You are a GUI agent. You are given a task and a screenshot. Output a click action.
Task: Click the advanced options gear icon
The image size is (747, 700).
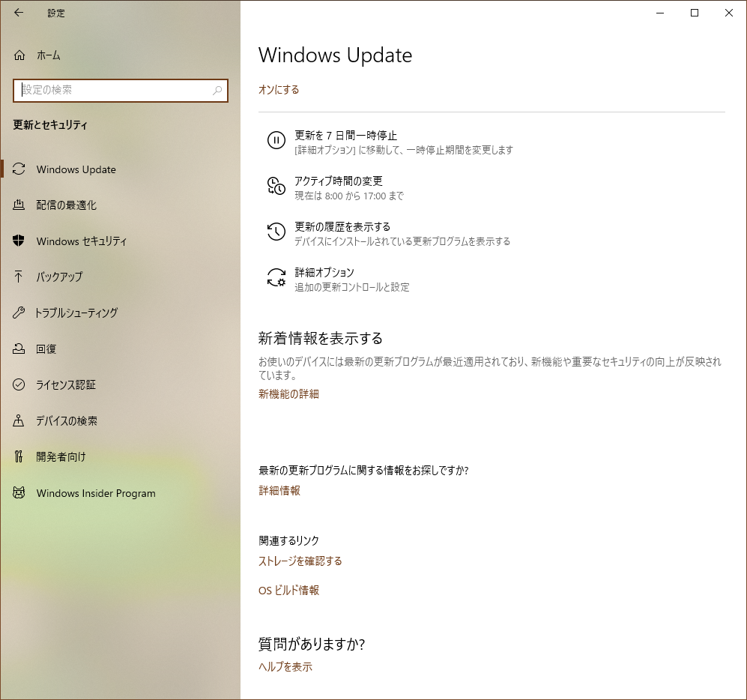pyautogui.click(x=276, y=278)
